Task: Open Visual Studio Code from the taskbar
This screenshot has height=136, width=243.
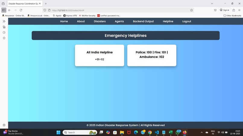Action: 157,132
